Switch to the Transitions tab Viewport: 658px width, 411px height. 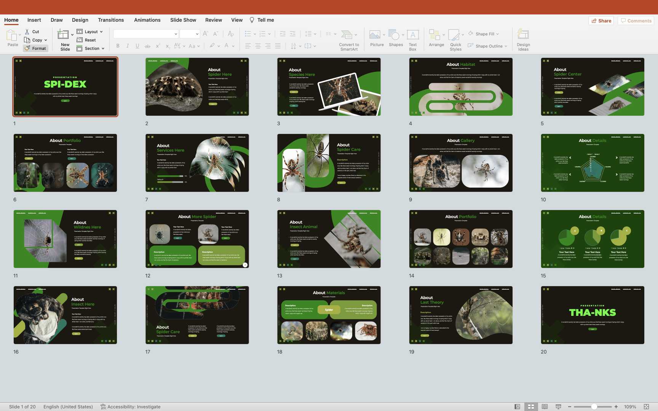tap(111, 20)
